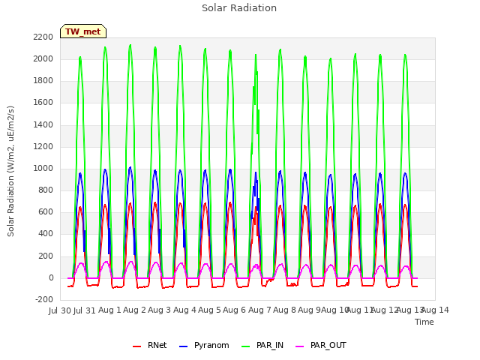Click the 2200 y-axis tick label
Image resolution: width=480 pixels, height=360 pixels.
[43, 37]
